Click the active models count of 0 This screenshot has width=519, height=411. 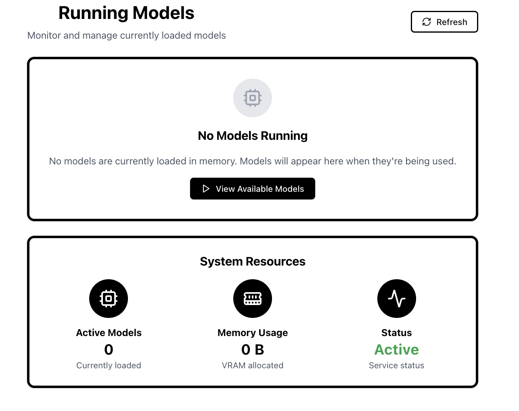pyautogui.click(x=109, y=349)
